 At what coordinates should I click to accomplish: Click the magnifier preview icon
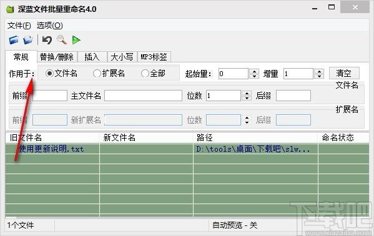(62, 40)
